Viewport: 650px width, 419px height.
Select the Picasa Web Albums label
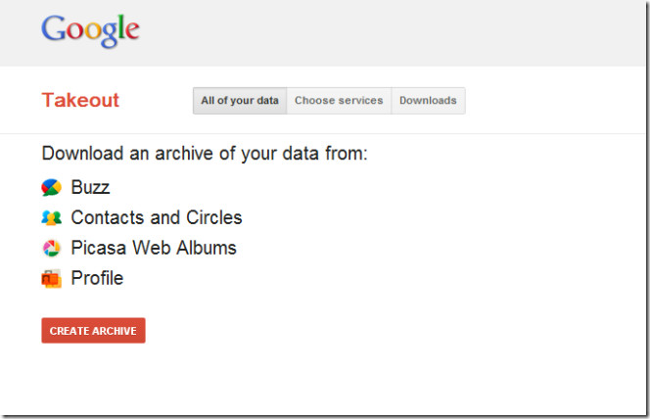pos(154,248)
